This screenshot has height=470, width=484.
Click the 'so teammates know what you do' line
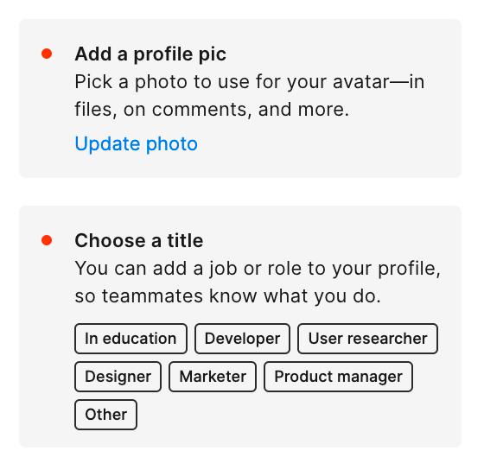[x=228, y=296]
